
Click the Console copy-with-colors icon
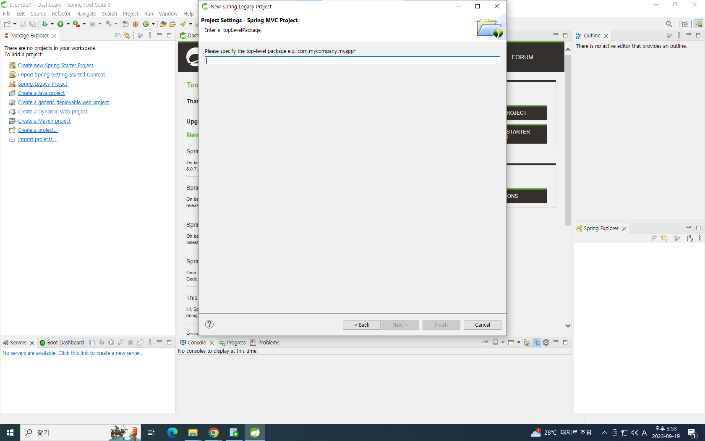click(x=527, y=342)
